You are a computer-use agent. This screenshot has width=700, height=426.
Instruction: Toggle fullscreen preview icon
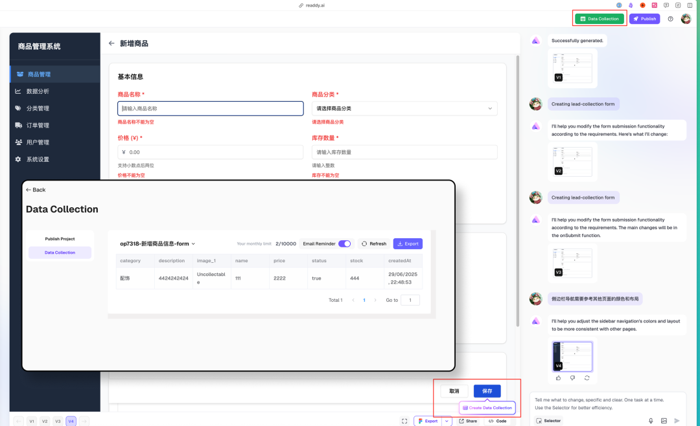tap(404, 421)
